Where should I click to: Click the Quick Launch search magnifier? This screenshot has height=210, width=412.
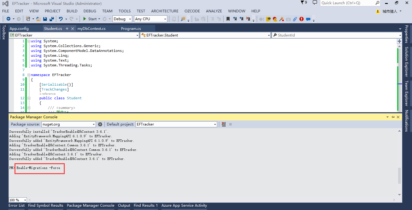[x=377, y=3]
